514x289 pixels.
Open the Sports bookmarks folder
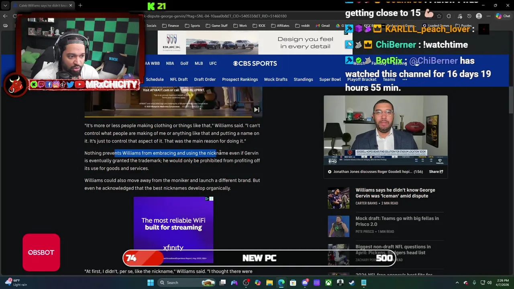pos(192,26)
